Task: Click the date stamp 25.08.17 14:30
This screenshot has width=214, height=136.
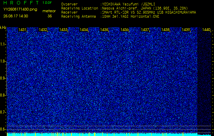Action: pos(16,16)
